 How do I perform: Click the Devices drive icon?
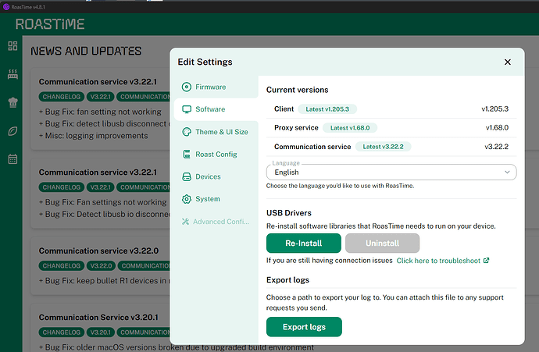(187, 176)
